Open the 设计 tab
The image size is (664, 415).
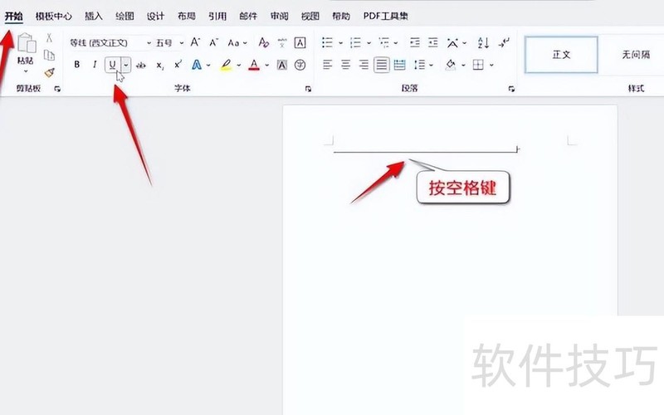155,16
